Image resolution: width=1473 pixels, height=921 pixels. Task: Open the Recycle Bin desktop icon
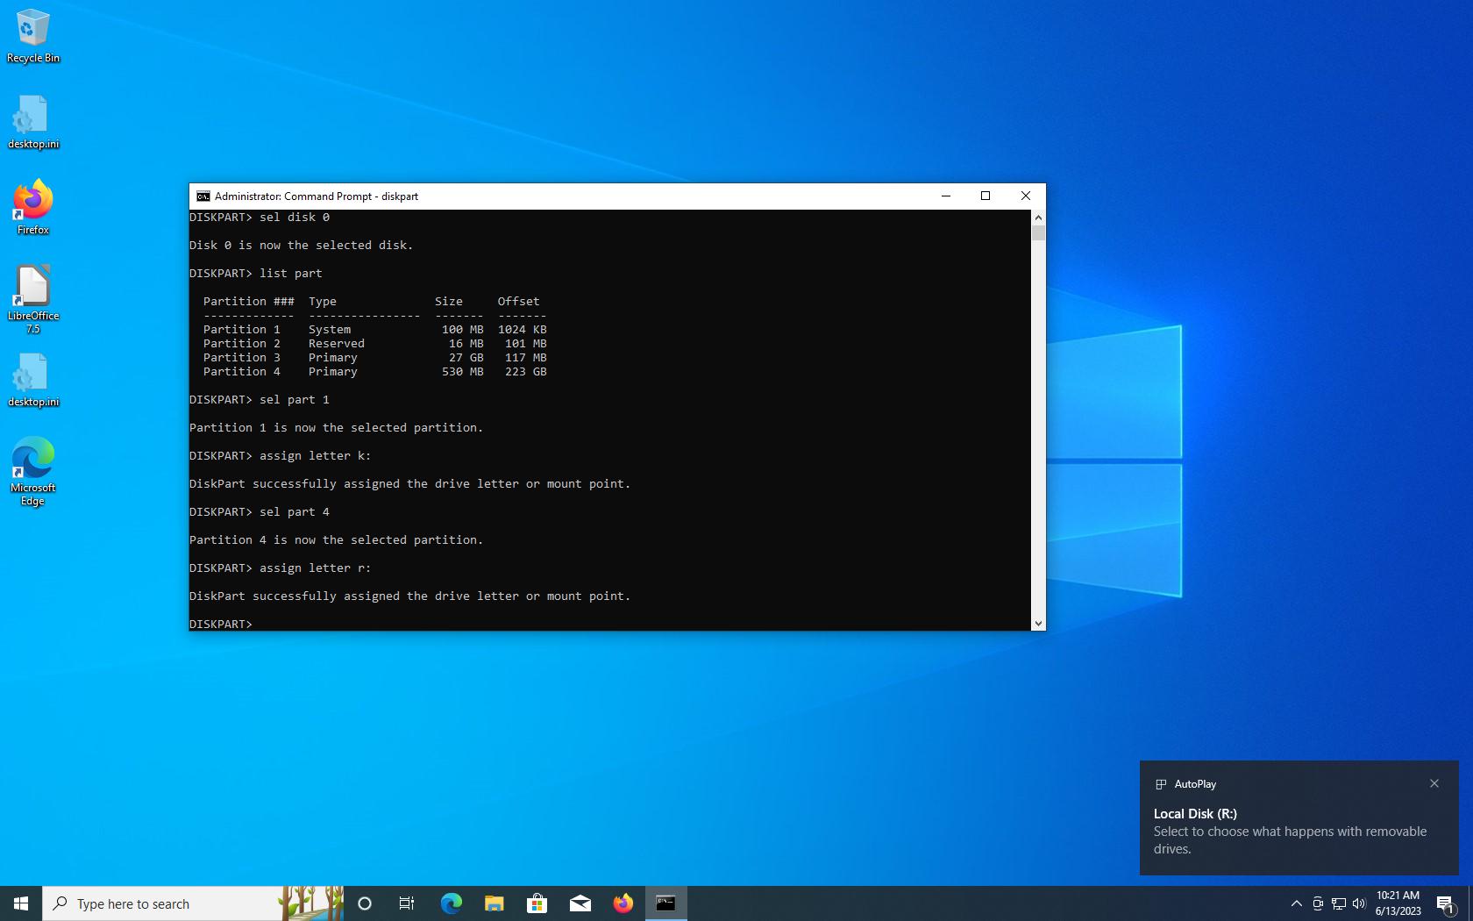pos(33,35)
